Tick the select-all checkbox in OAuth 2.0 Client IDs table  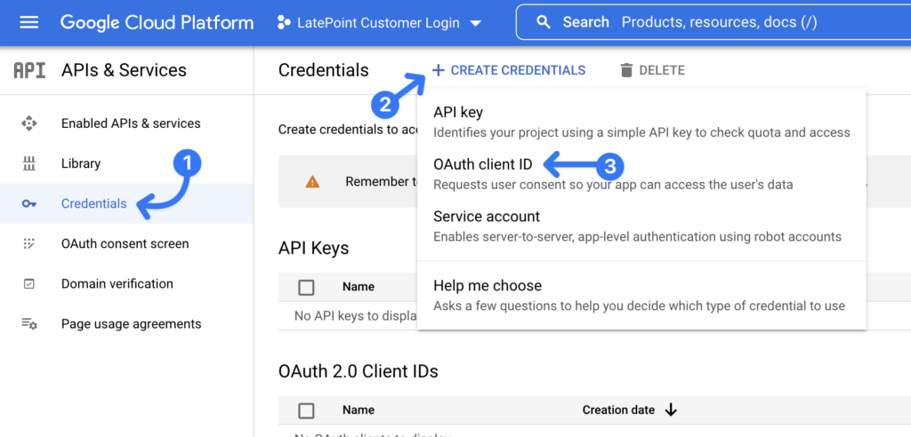point(306,410)
